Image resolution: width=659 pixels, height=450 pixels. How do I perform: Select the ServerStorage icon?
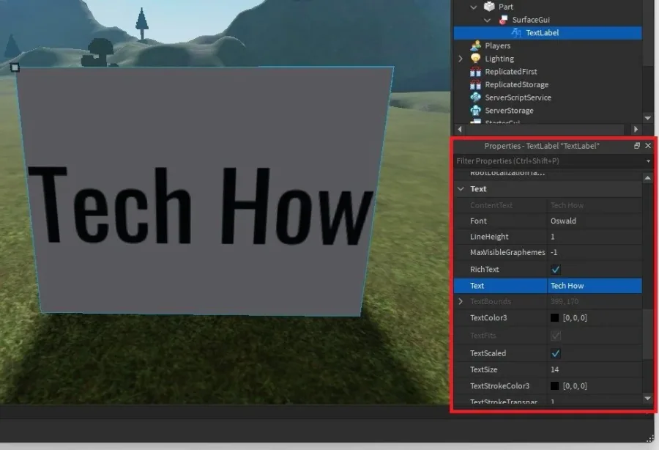coord(476,111)
